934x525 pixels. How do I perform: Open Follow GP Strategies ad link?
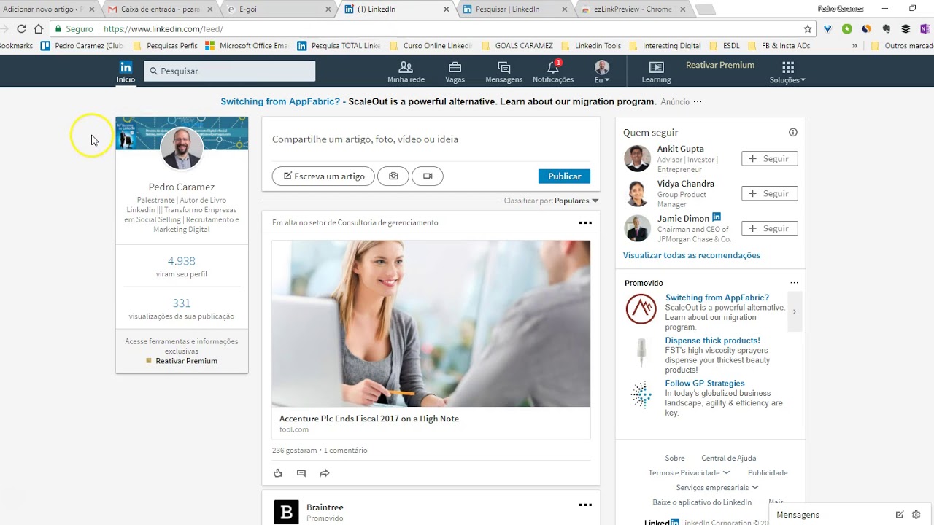[x=705, y=384]
